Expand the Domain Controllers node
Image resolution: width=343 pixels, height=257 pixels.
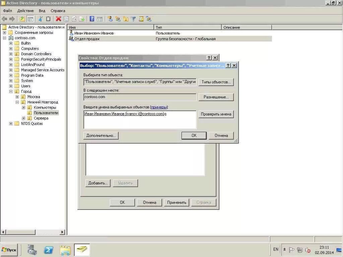tap(11, 54)
